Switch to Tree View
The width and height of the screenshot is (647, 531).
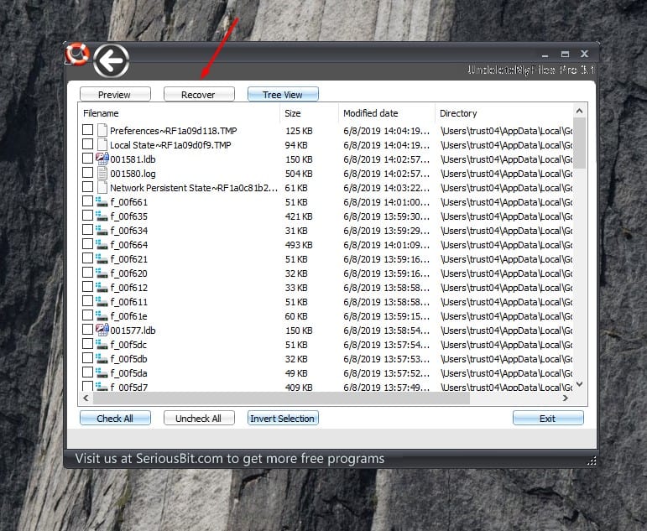283,95
